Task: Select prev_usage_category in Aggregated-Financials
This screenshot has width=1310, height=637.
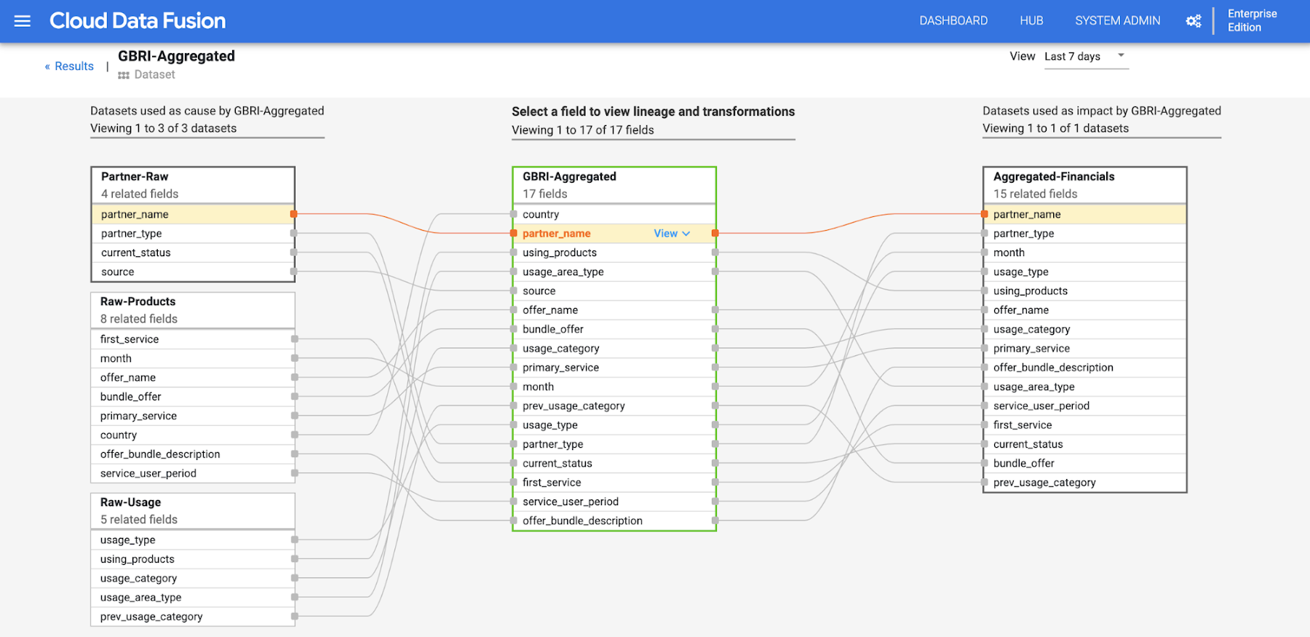Action: click(x=1085, y=483)
